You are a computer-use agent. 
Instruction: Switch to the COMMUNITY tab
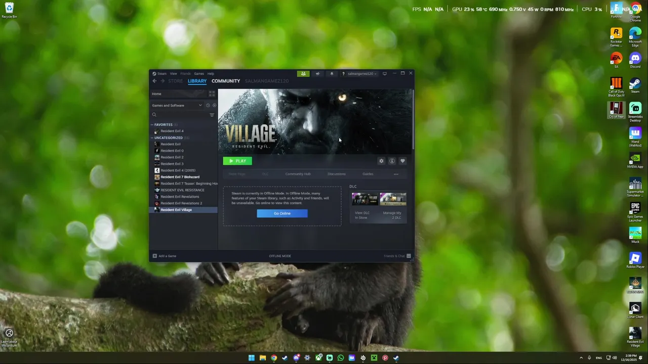tap(226, 81)
